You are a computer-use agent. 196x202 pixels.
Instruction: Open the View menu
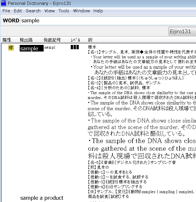click(50, 11)
